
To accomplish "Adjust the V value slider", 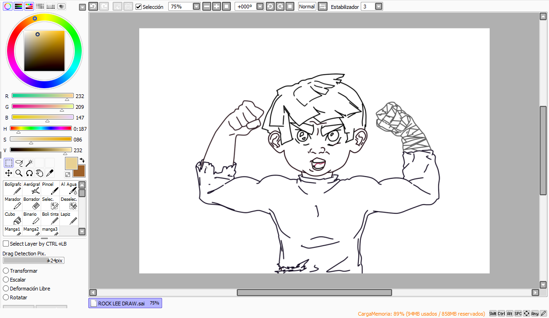I will coord(41,150).
